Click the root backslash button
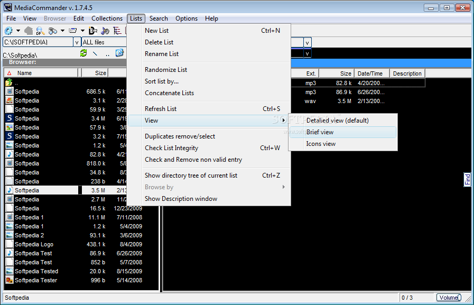This screenshot has height=305, width=474. 95,54
